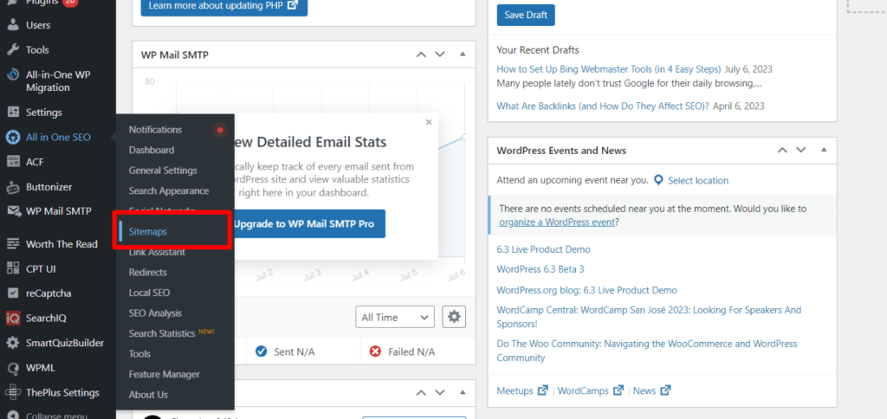Open the All Time period dropdown

click(395, 317)
